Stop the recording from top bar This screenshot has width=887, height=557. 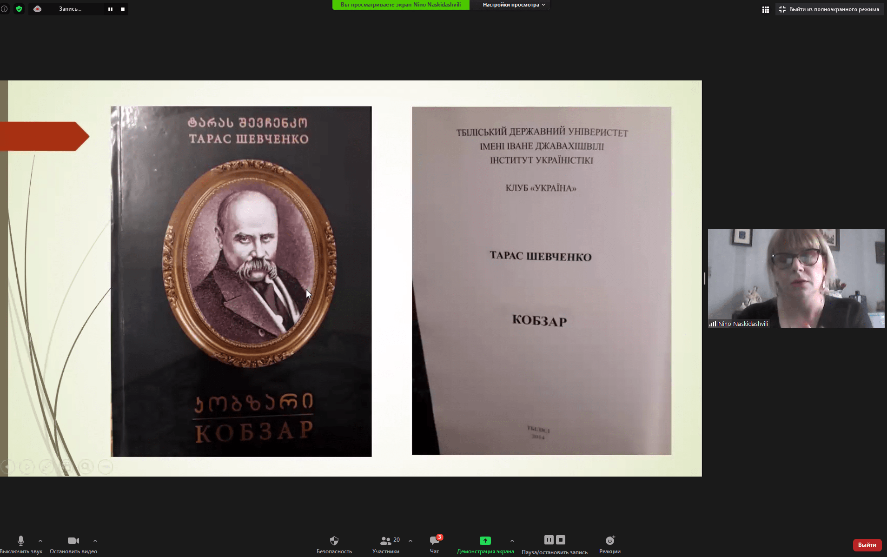123,9
